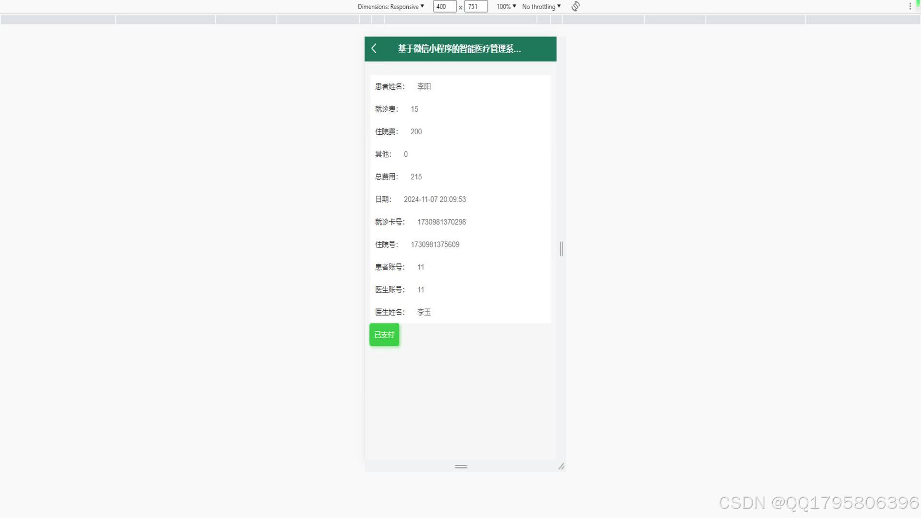
Task: Open the zoom level 100% dropdown
Action: [x=505, y=6]
